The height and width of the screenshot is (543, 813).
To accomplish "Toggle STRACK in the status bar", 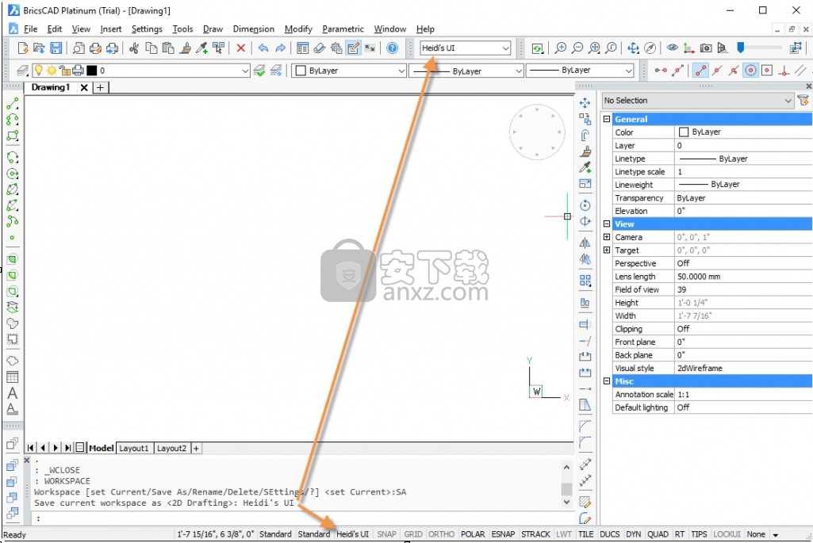I will (535, 534).
